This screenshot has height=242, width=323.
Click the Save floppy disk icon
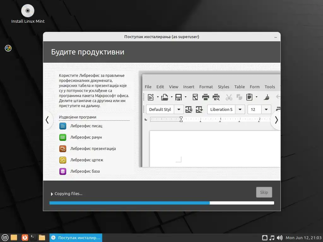tap(179, 97)
